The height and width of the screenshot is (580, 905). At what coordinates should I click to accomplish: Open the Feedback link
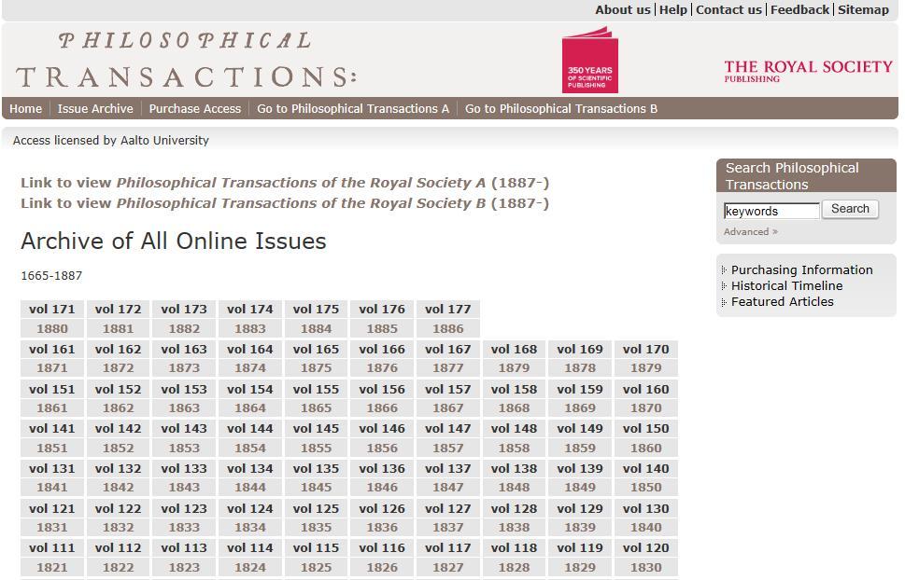(x=799, y=10)
